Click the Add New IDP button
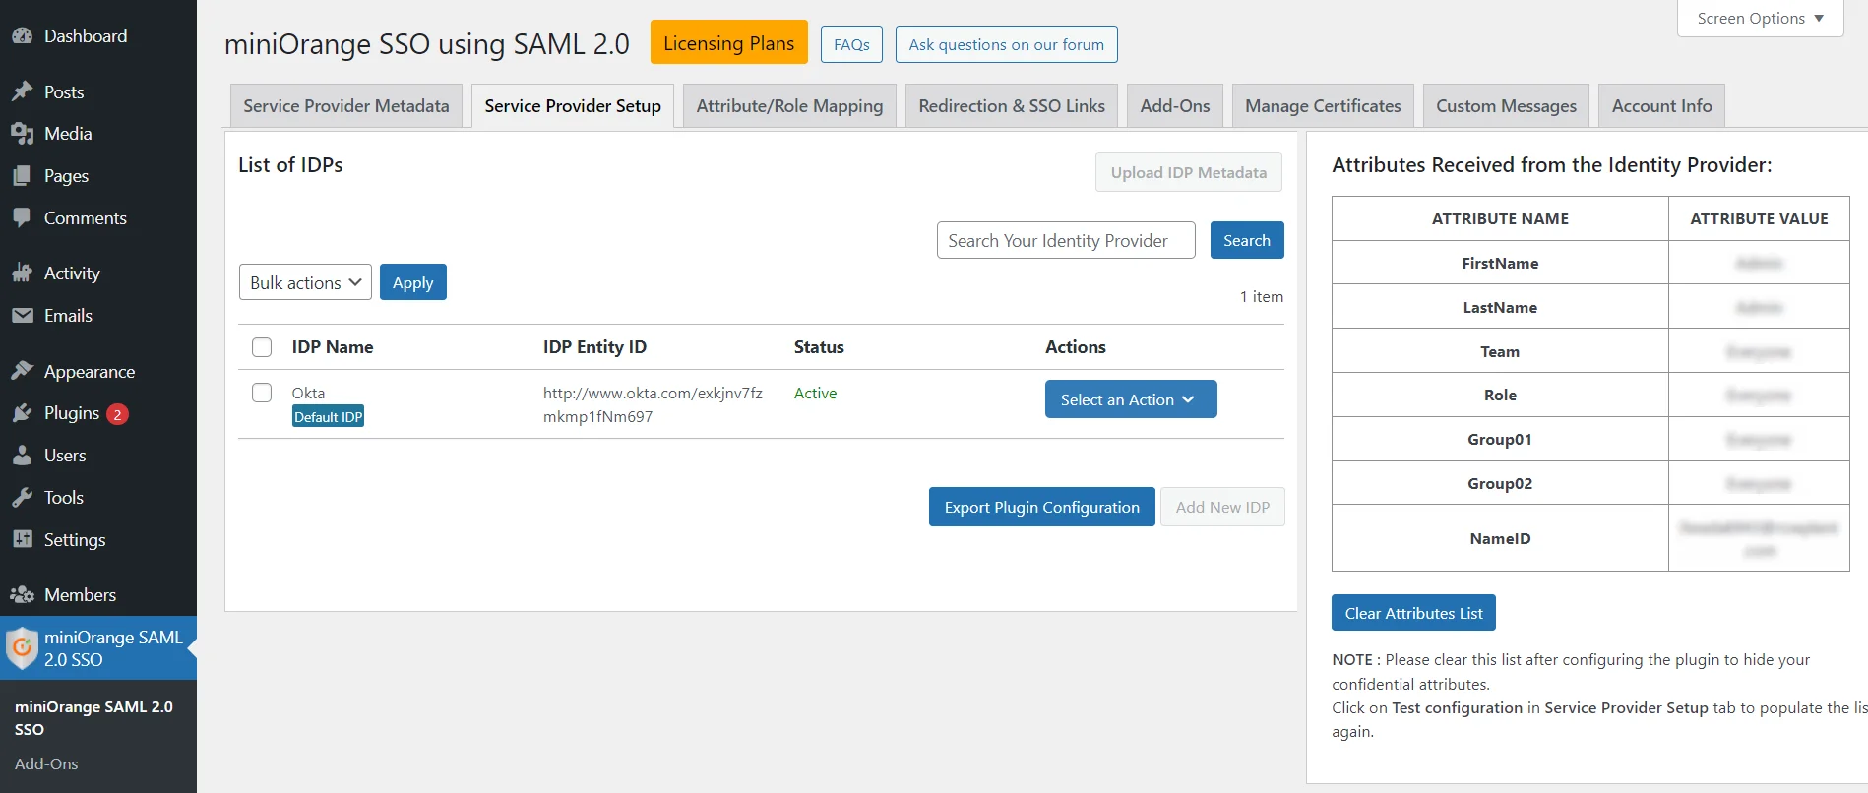 coord(1222,507)
